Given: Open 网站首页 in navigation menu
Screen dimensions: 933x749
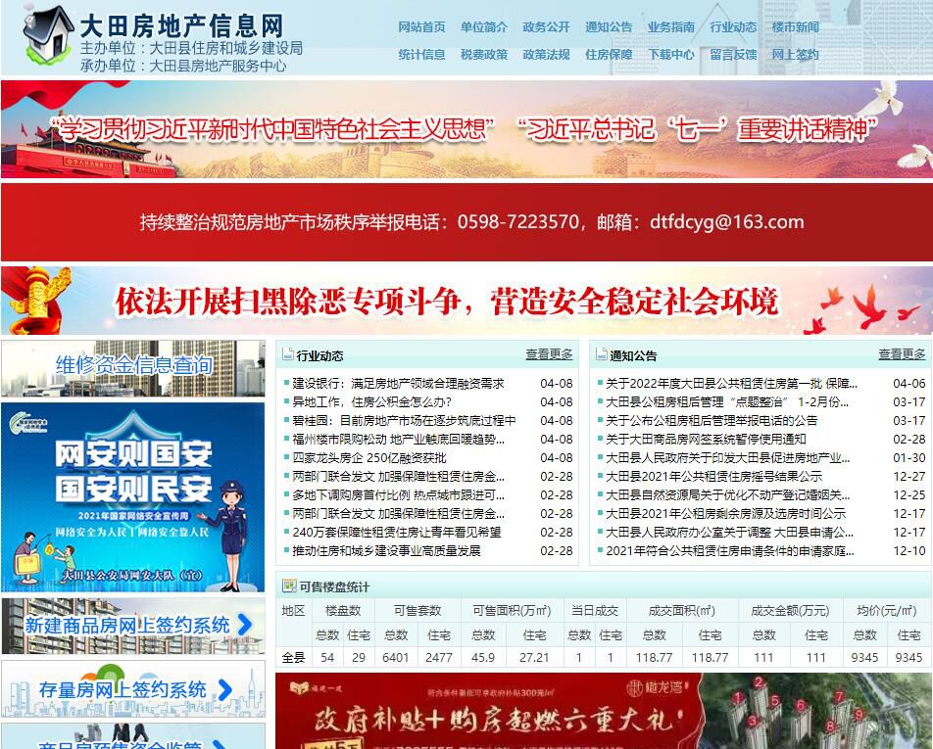Looking at the screenshot, I should click(x=421, y=27).
